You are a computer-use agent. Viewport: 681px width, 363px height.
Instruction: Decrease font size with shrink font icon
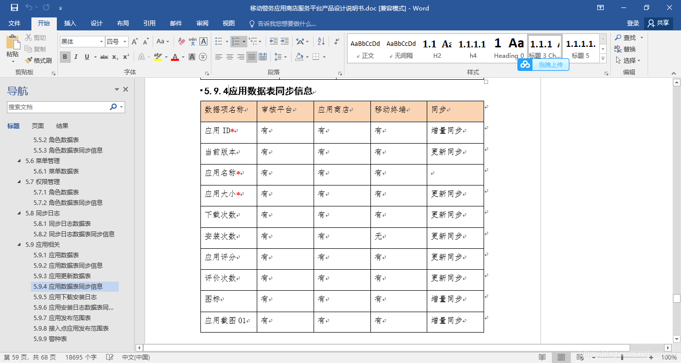click(146, 41)
